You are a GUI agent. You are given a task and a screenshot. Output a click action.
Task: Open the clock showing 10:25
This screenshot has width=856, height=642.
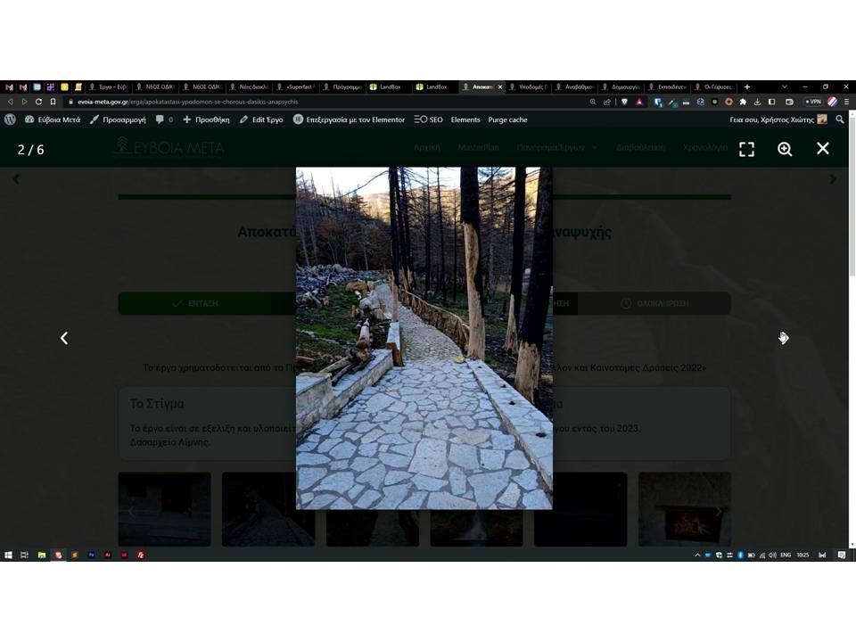click(802, 556)
